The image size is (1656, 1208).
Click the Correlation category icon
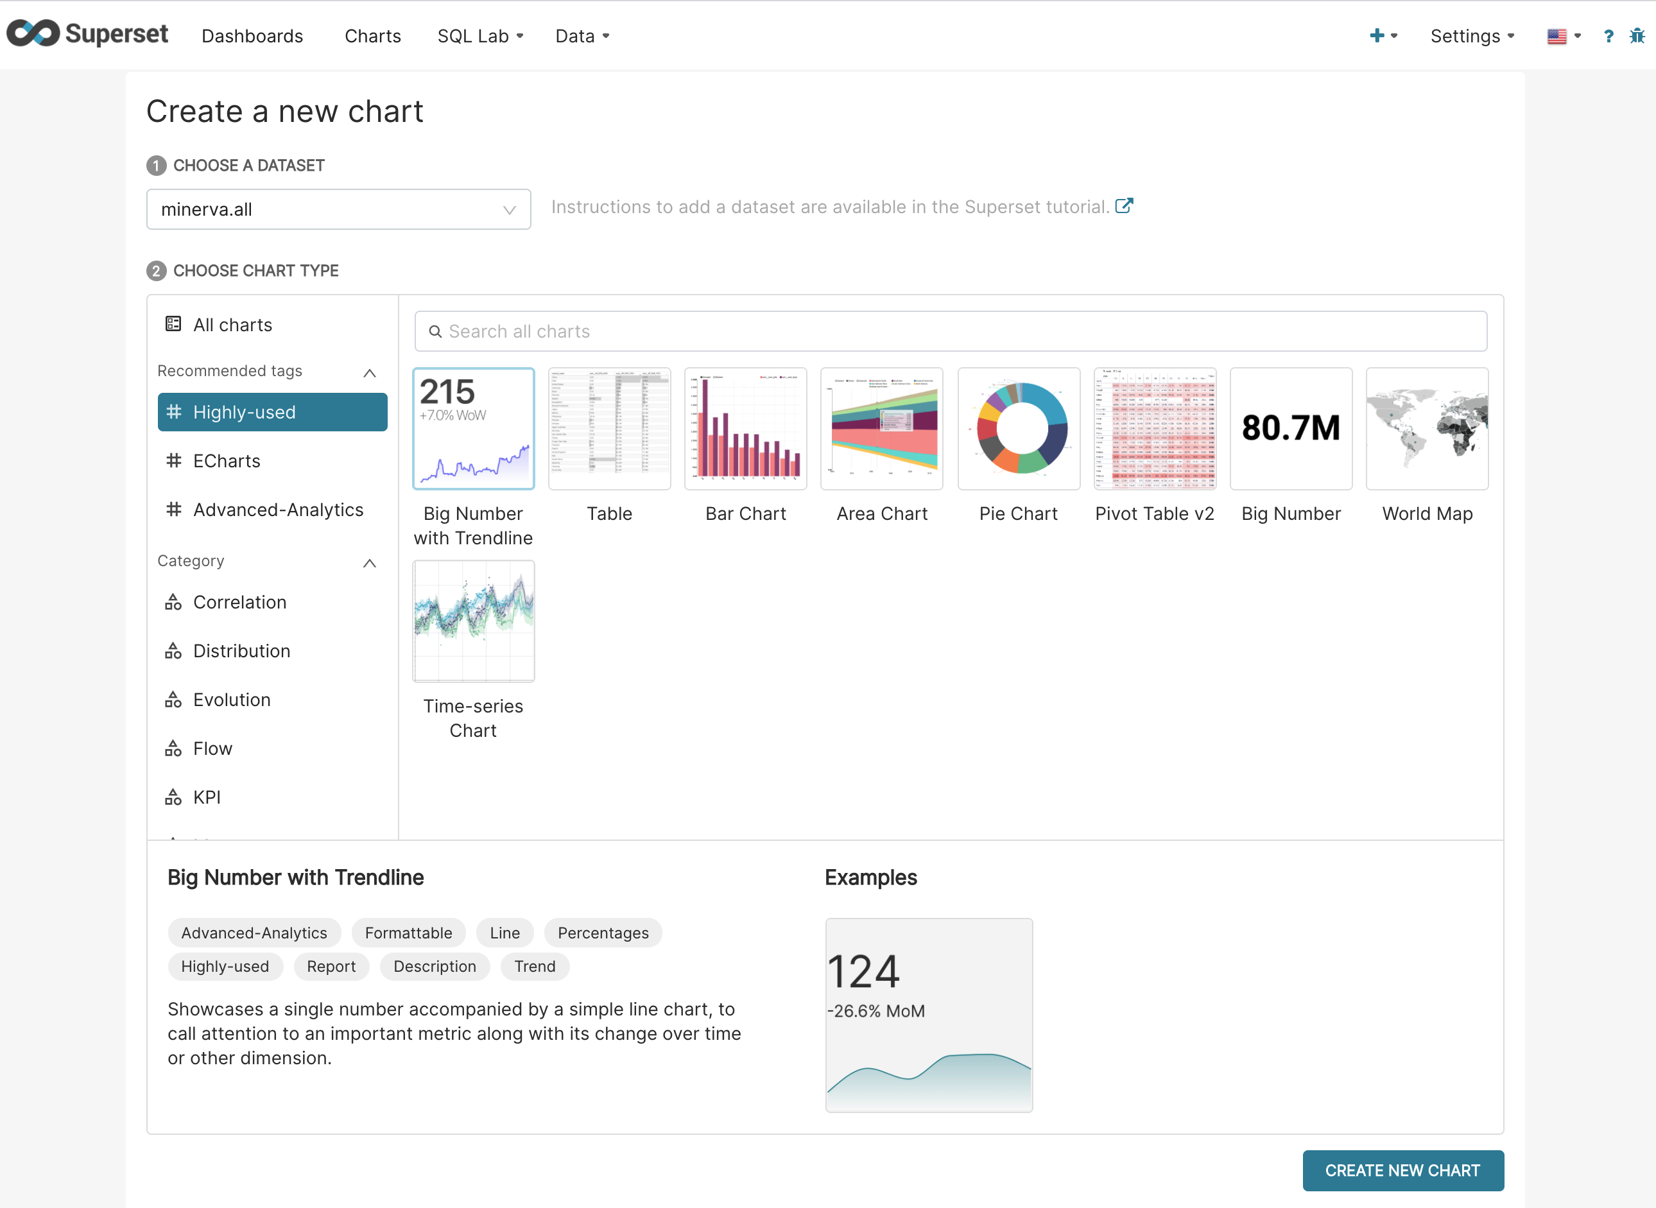[x=173, y=602]
